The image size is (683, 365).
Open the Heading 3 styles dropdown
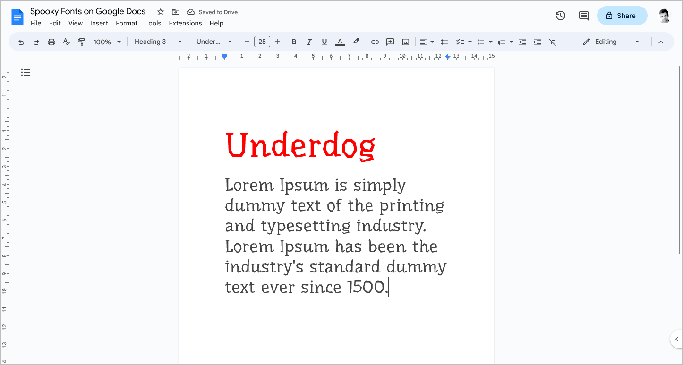coord(158,42)
